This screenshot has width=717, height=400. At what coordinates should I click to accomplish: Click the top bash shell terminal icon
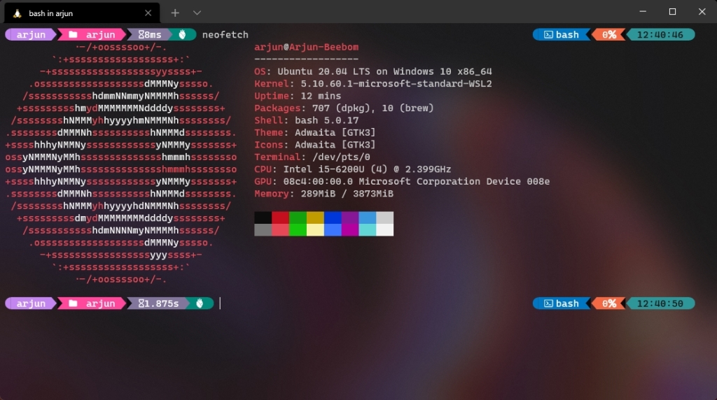point(548,35)
